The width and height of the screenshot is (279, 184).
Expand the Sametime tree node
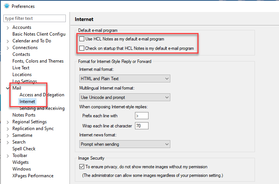click(x=8, y=136)
